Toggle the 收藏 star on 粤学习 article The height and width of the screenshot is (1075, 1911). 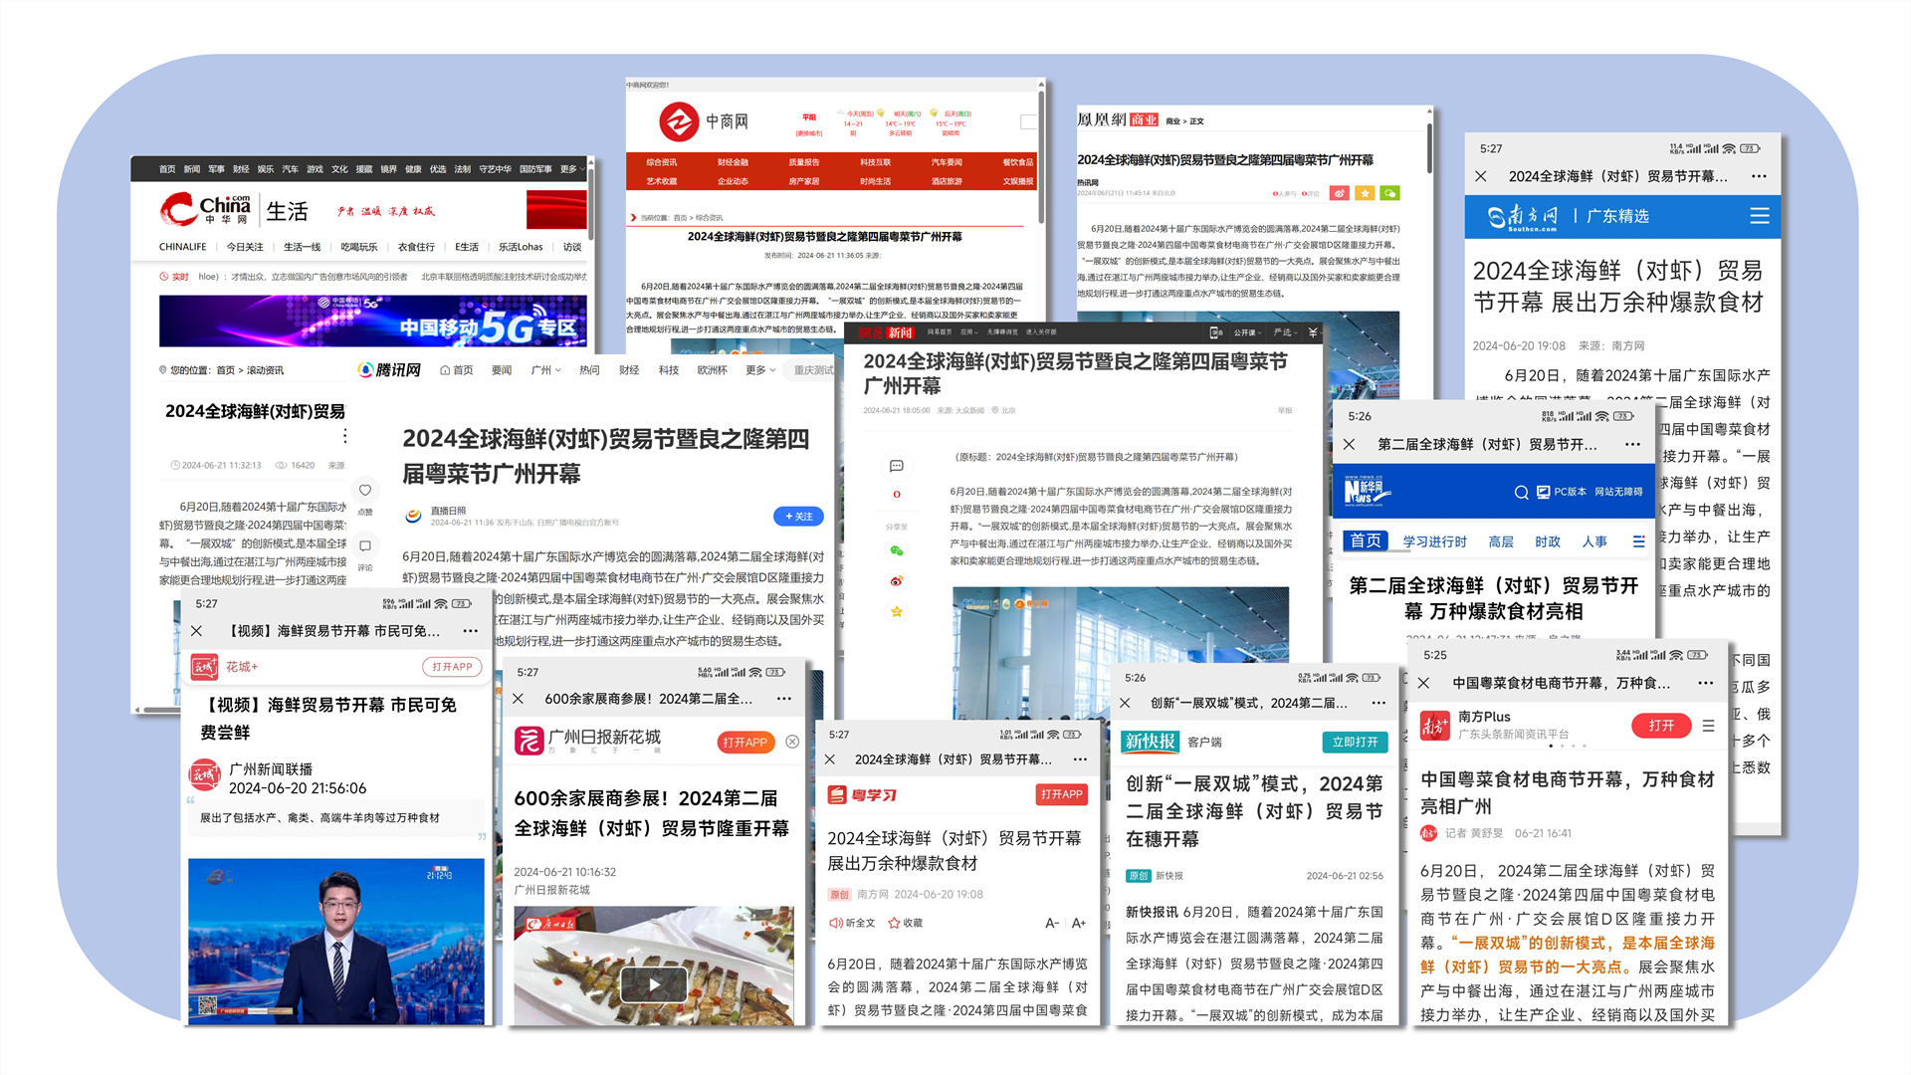[x=894, y=923]
